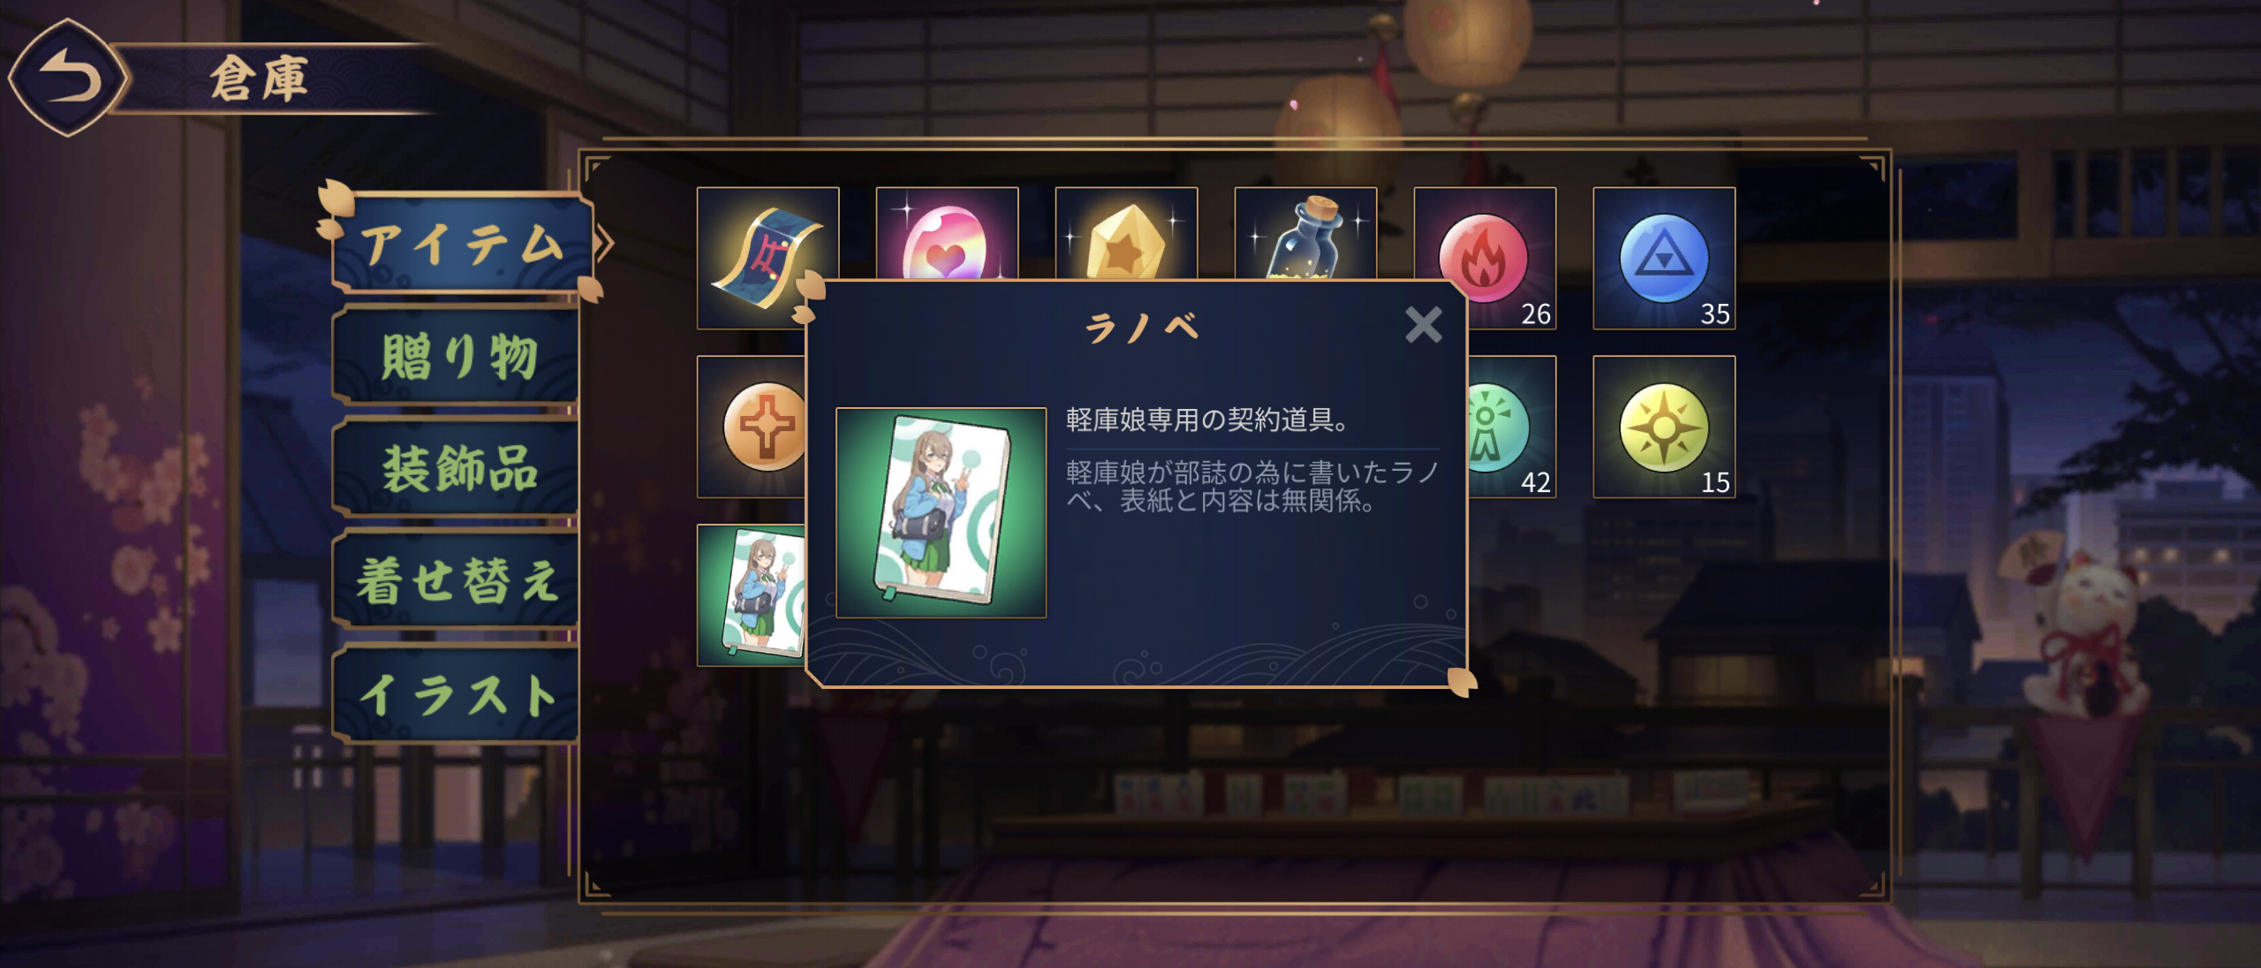Switch to the 装飾品 tab
This screenshot has width=2261, height=968.
coord(457,468)
